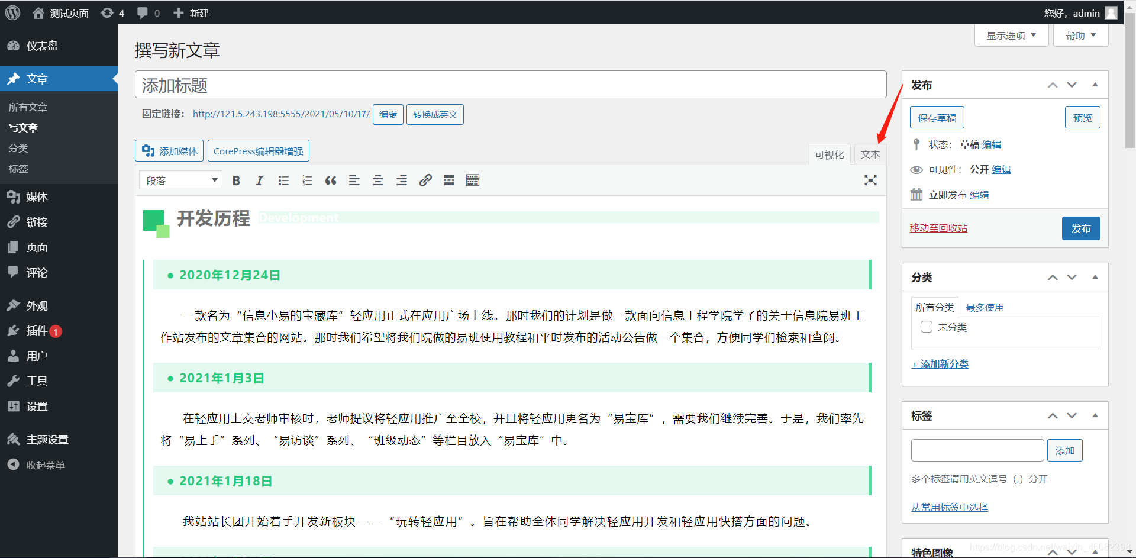This screenshot has height=558, width=1136.
Task: Click the blue 发布 publish button
Action: click(x=1081, y=228)
